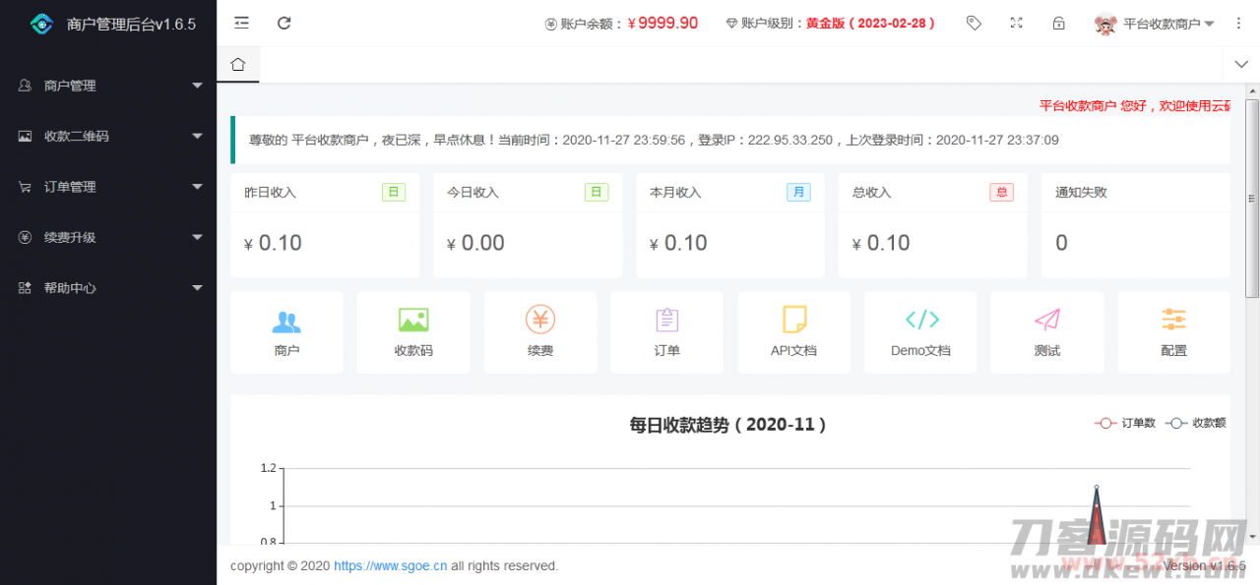
Task: Expand the 商户管理 sidebar menu
Action: coord(108,86)
